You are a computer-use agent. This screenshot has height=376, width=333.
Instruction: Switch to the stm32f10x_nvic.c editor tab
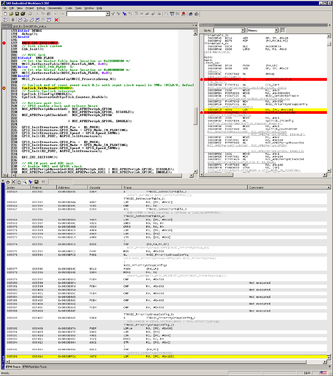click(x=37, y=26)
